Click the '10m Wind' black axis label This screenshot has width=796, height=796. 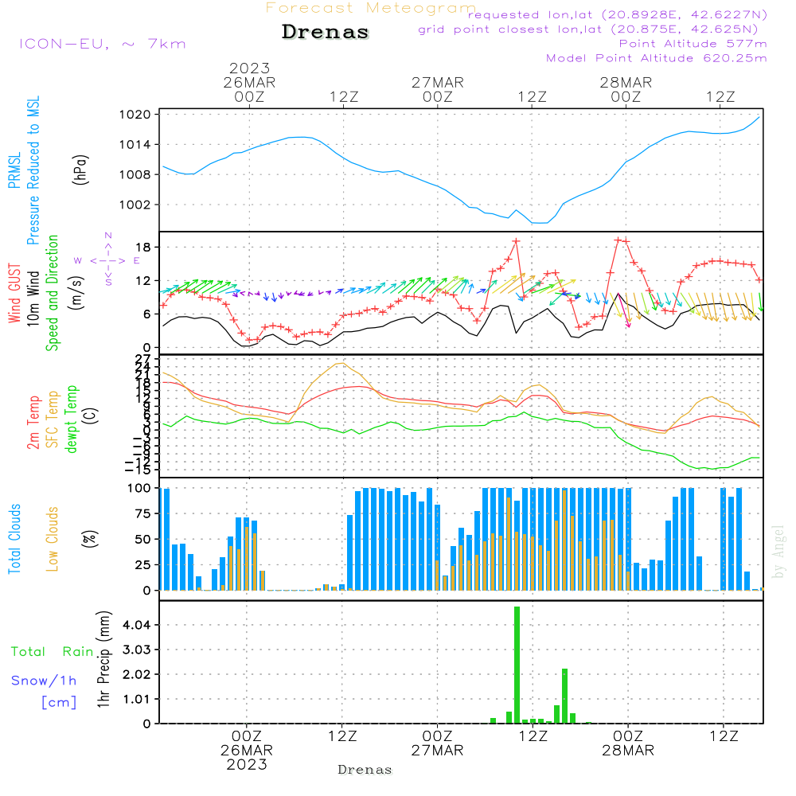pyautogui.click(x=33, y=298)
